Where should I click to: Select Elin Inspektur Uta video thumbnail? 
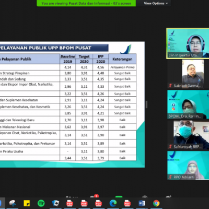click(x=188, y=43)
